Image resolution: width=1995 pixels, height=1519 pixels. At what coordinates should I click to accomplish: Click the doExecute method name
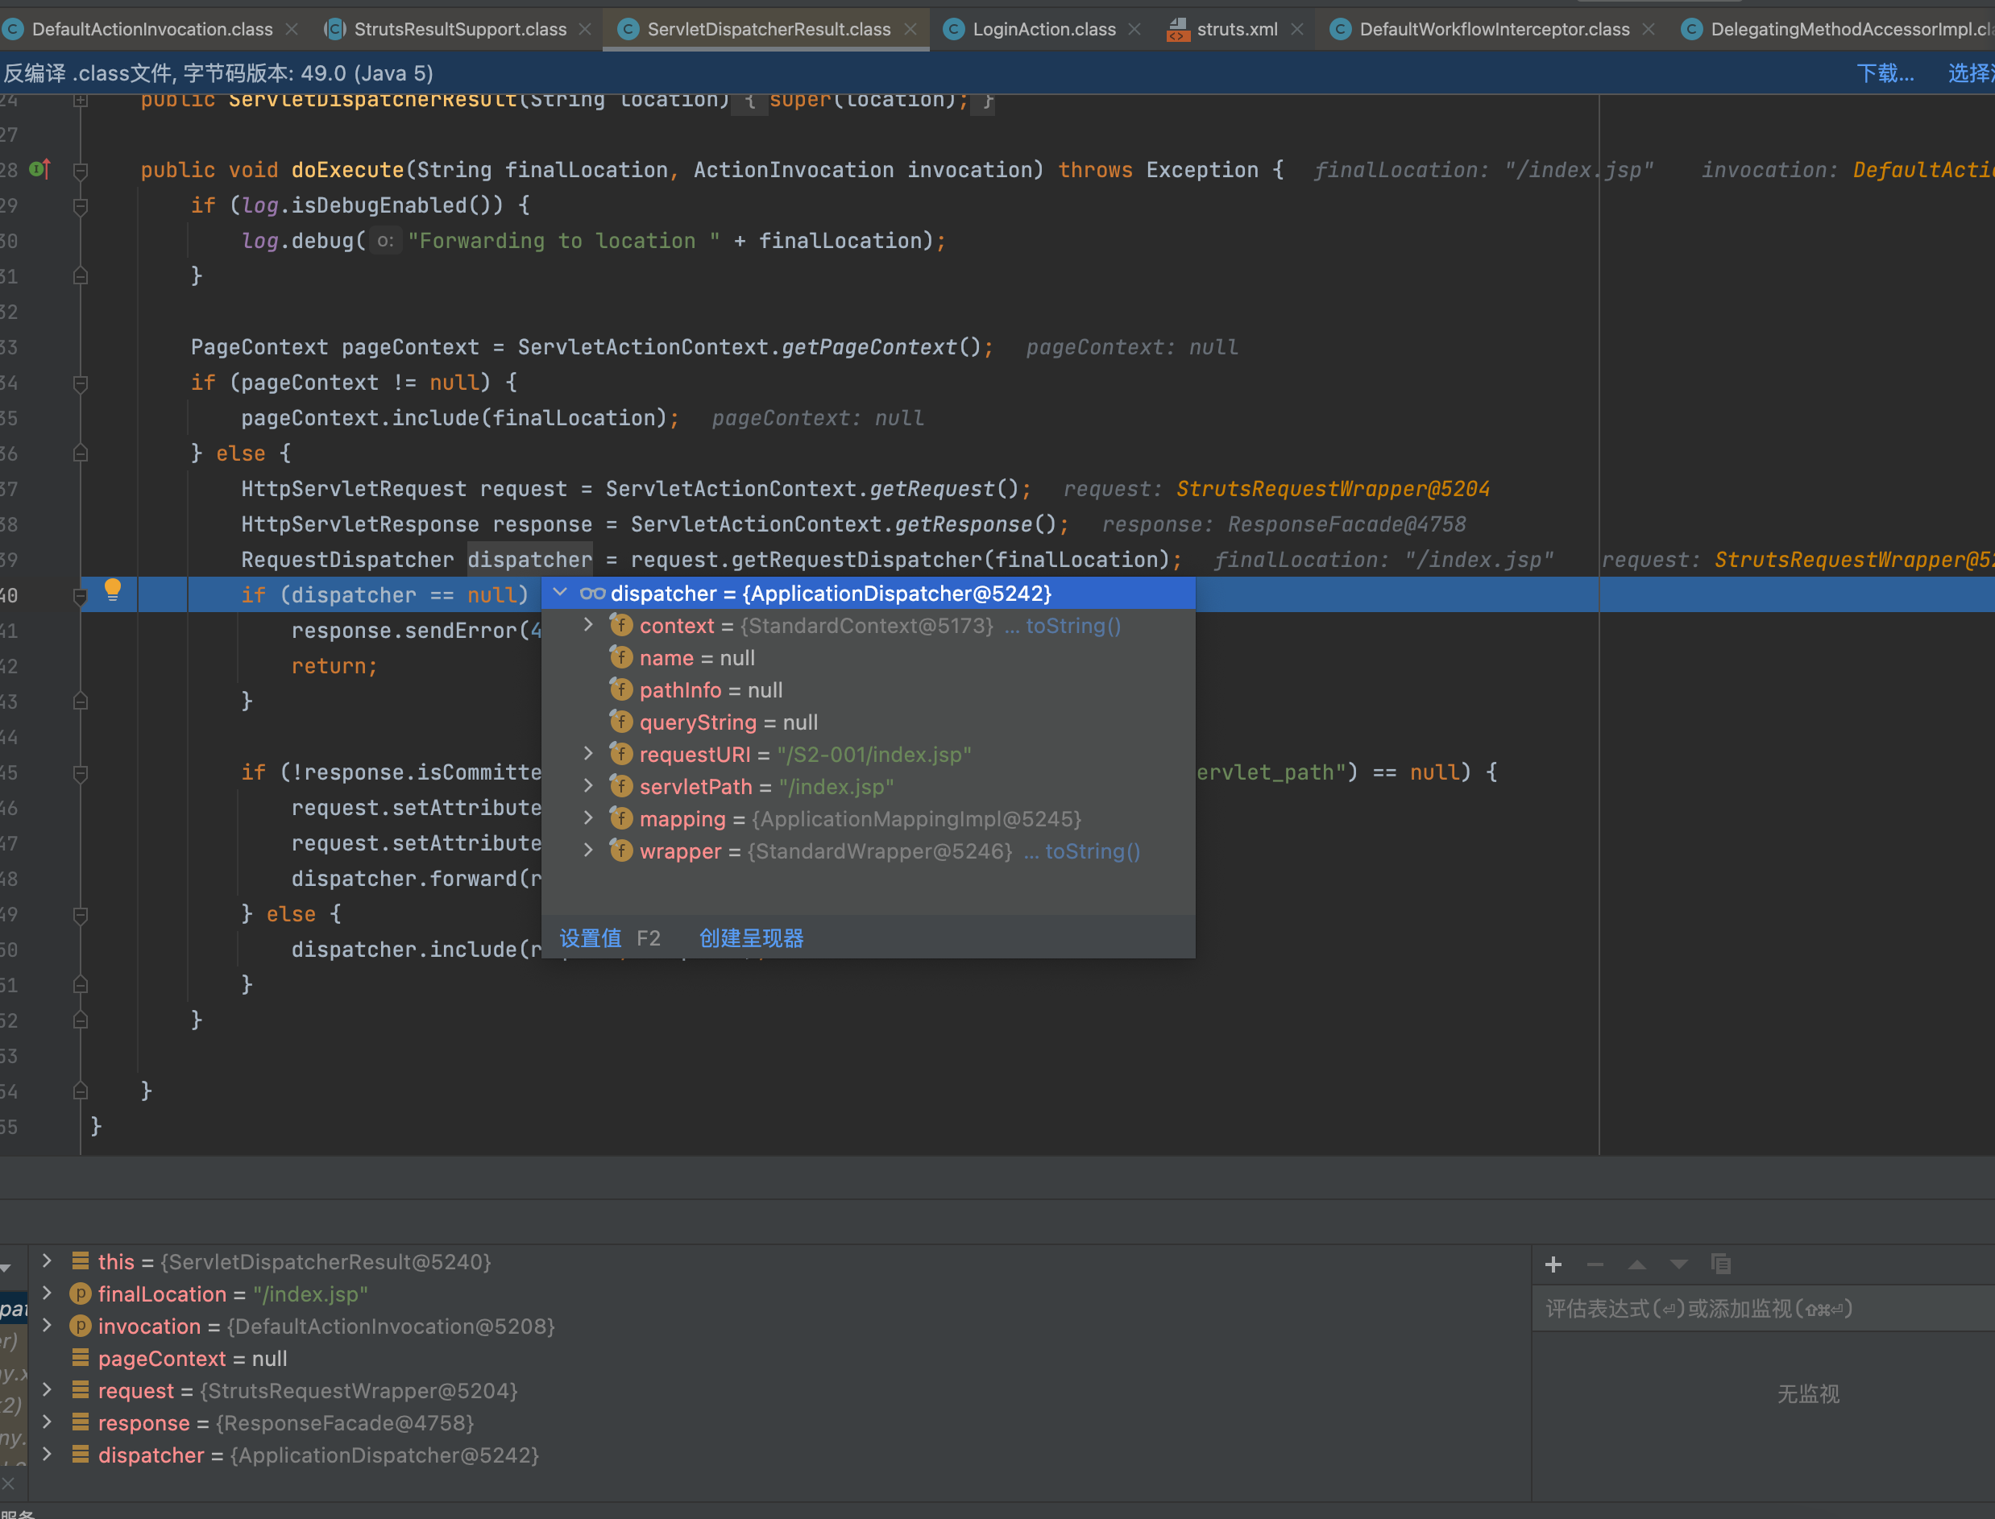[347, 170]
